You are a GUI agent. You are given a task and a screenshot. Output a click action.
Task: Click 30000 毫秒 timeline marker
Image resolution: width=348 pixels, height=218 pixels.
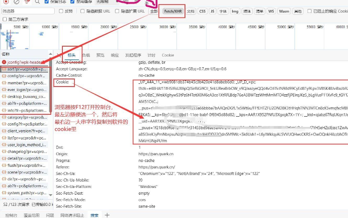tap(167, 27)
